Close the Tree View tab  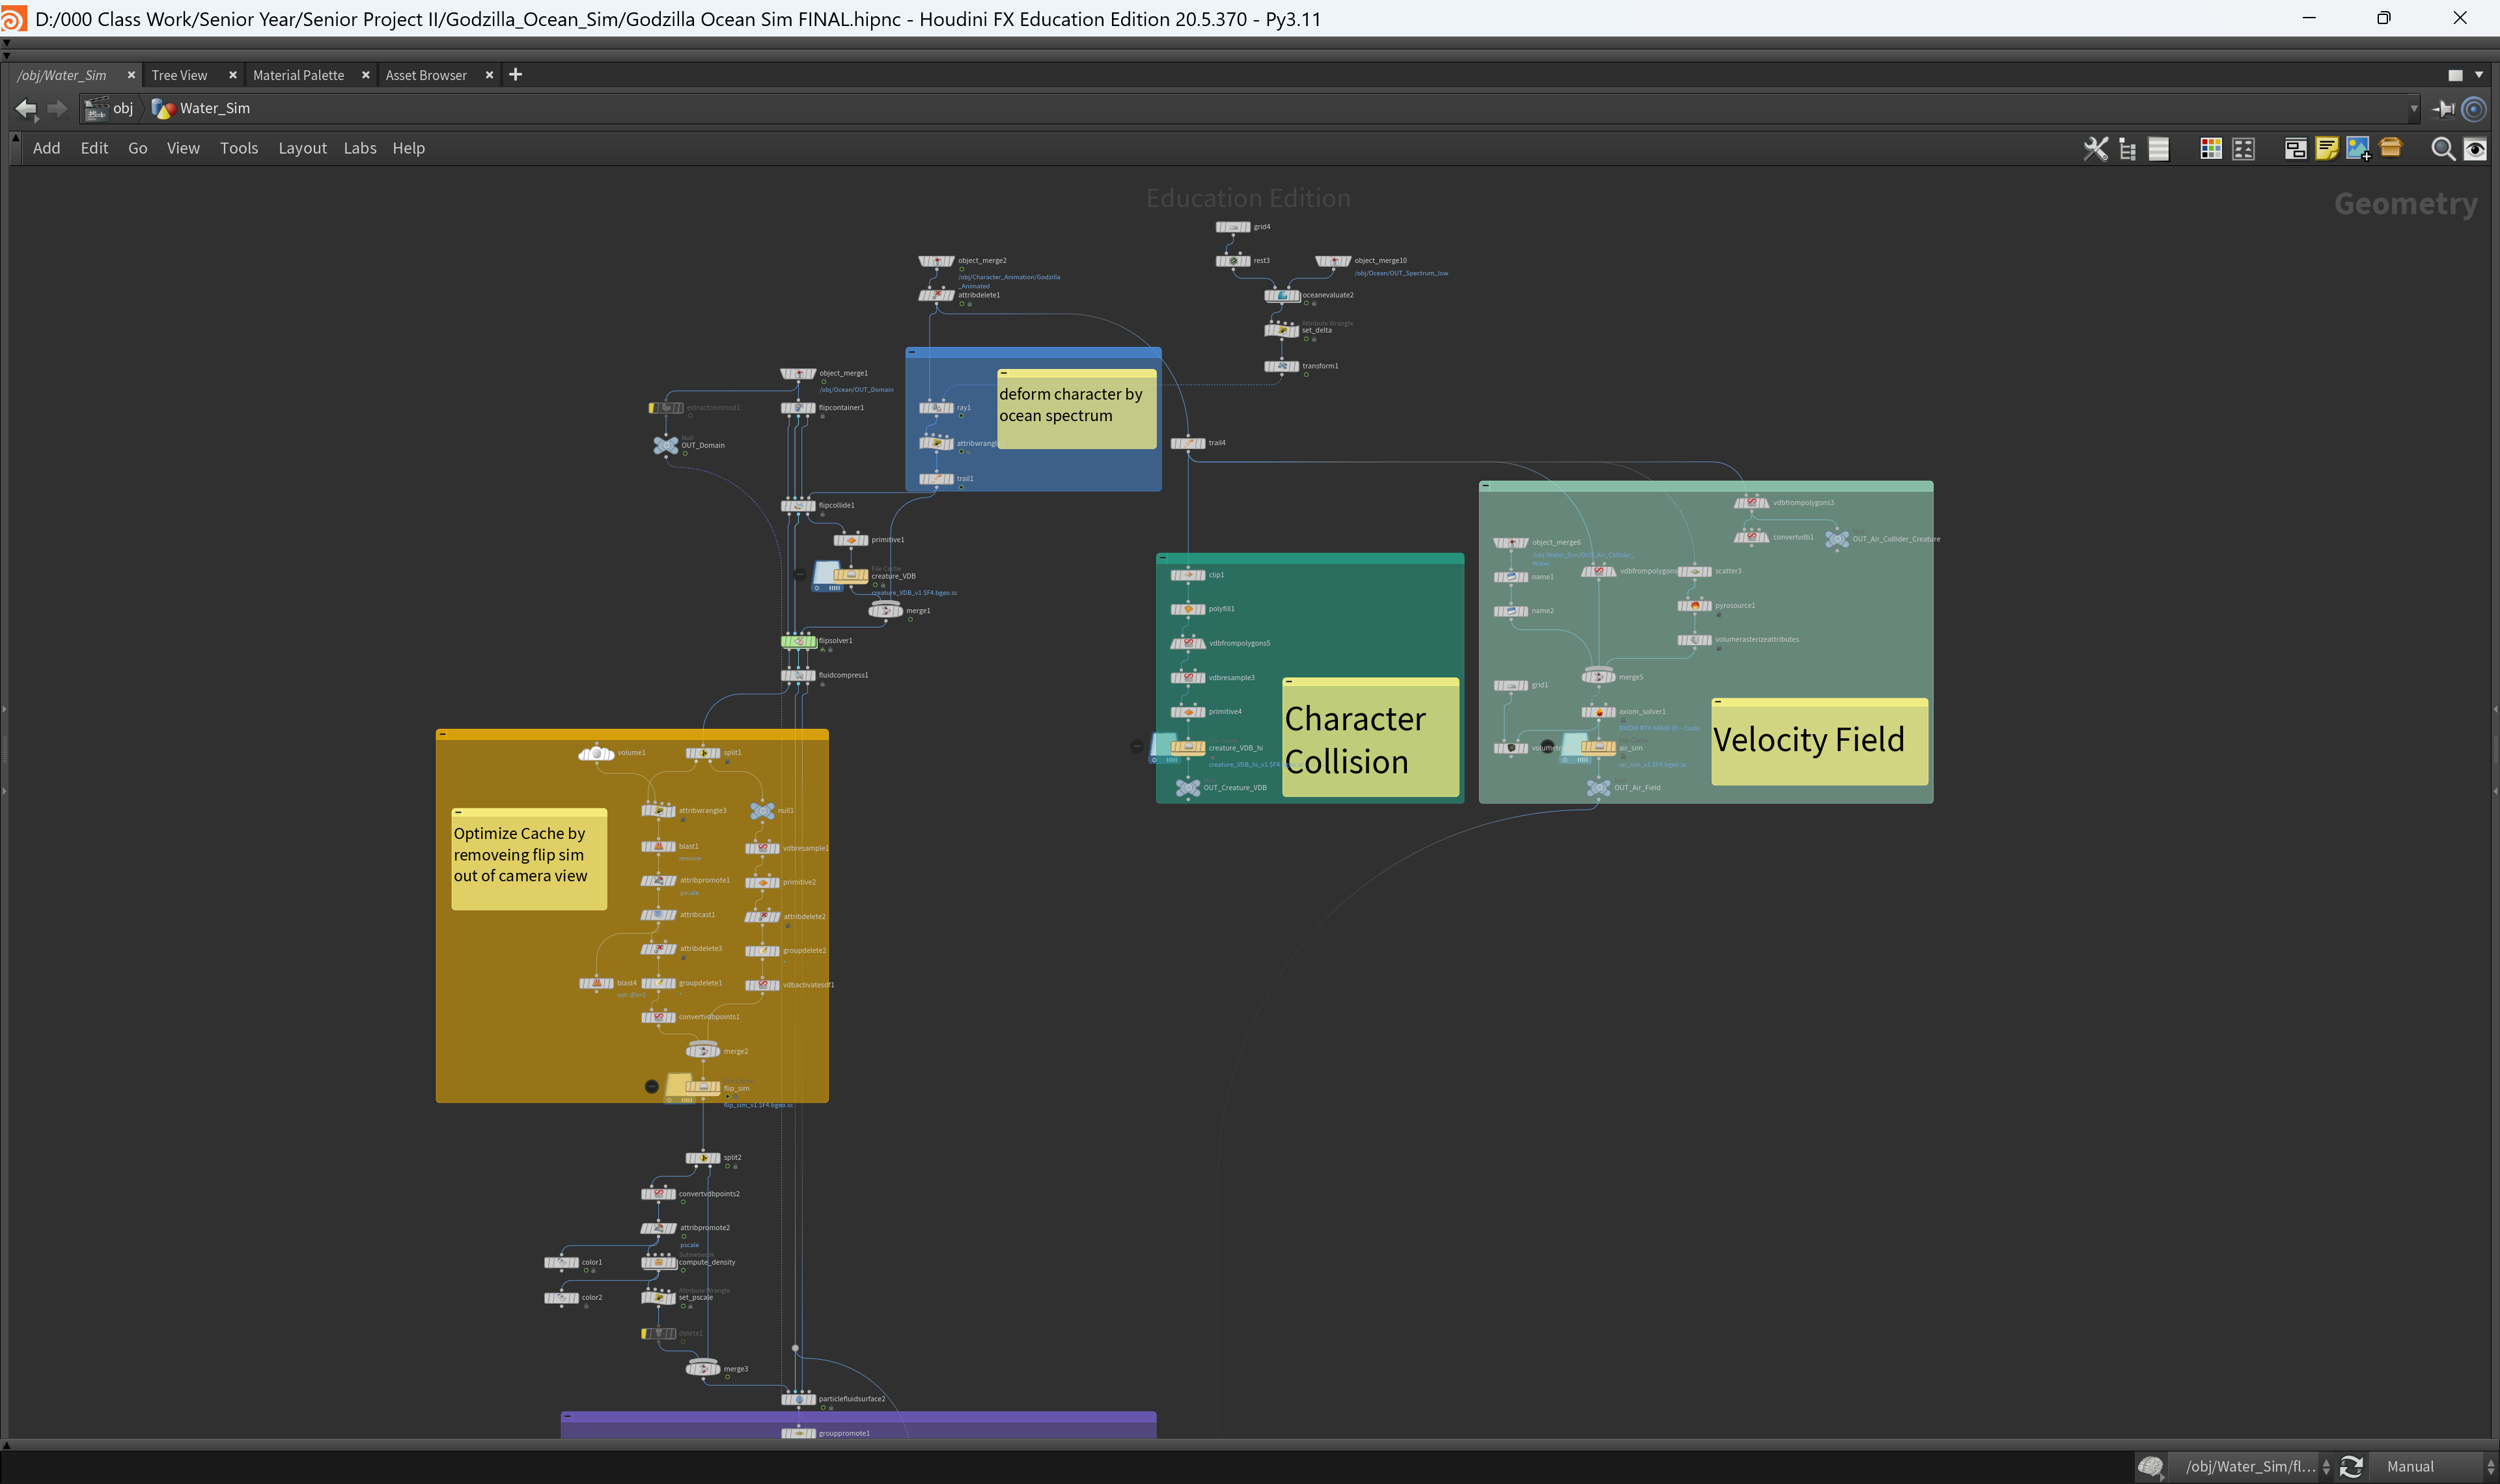tap(233, 75)
